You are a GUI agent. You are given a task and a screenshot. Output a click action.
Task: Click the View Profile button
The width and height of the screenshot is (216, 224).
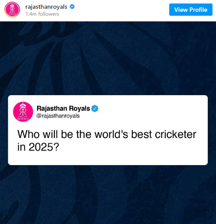(191, 10)
